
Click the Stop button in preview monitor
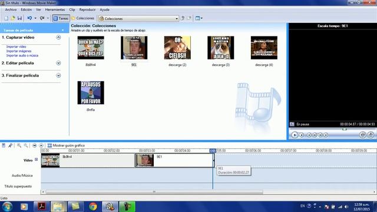point(302,135)
